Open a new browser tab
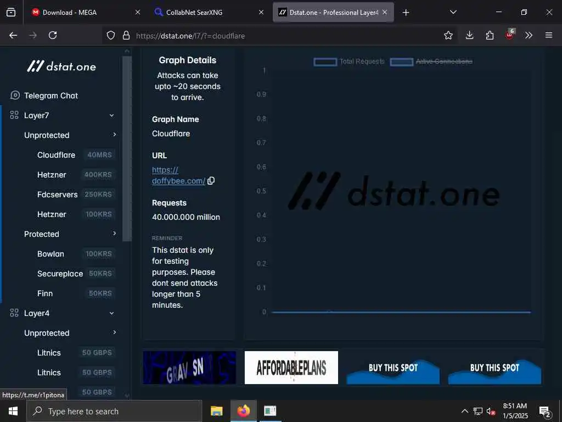Image resolution: width=562 pixels, height=422 pixels. pos(406,13)
